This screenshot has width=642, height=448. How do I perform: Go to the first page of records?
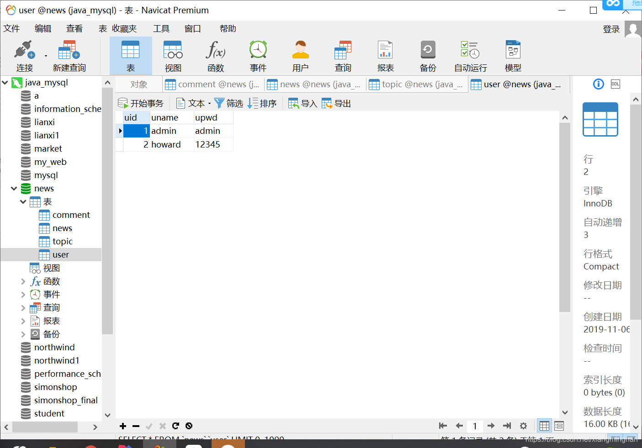click(443, 426)
